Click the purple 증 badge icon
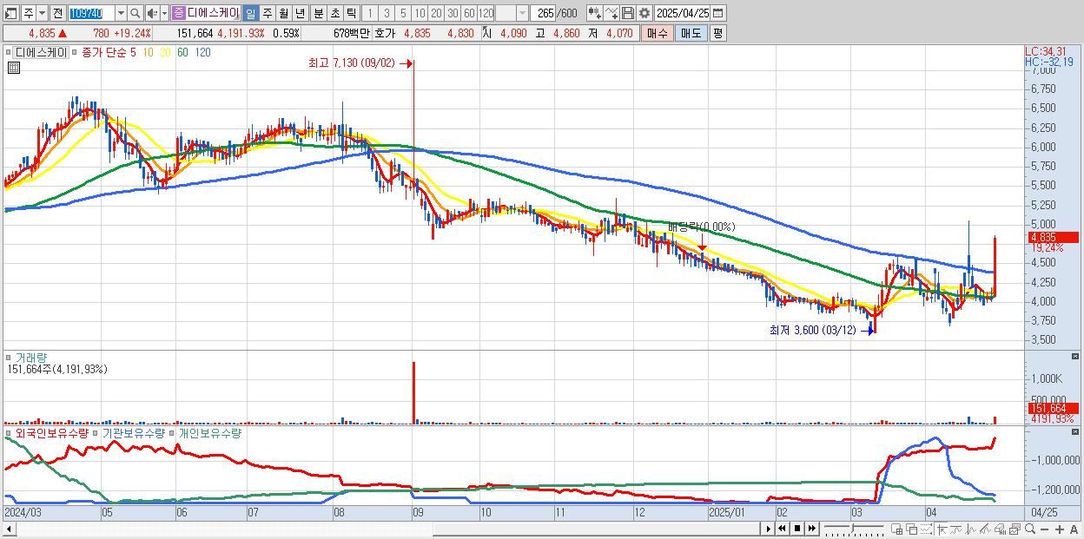The image size is (1084, 539). [178, 13]
